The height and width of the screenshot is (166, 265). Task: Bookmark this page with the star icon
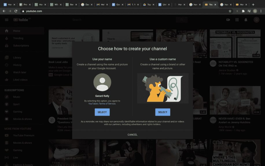coord(230,11)
